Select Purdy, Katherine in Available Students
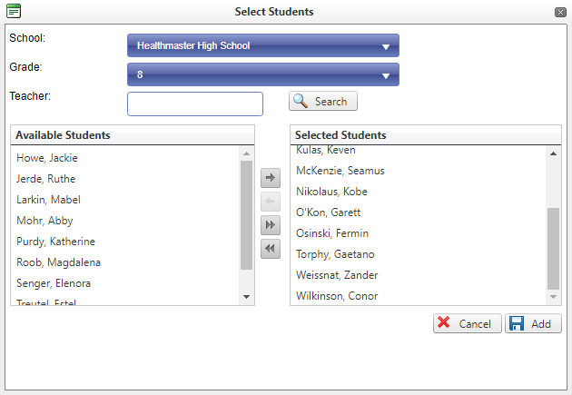Viewport: 572px width, 395px height. pos(125,242)
